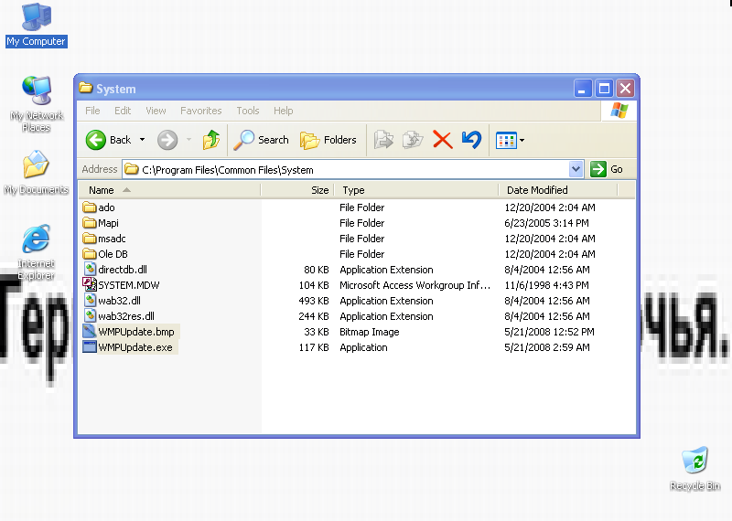
Task: Click the Go button
Action: tap(607, 169)
